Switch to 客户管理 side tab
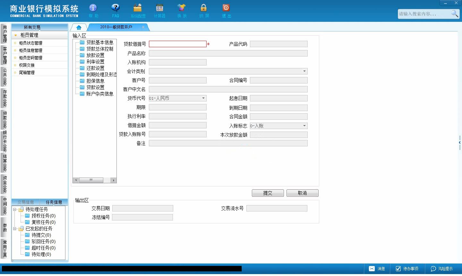This screenshot has width=462, height=276. pos(4,55)
